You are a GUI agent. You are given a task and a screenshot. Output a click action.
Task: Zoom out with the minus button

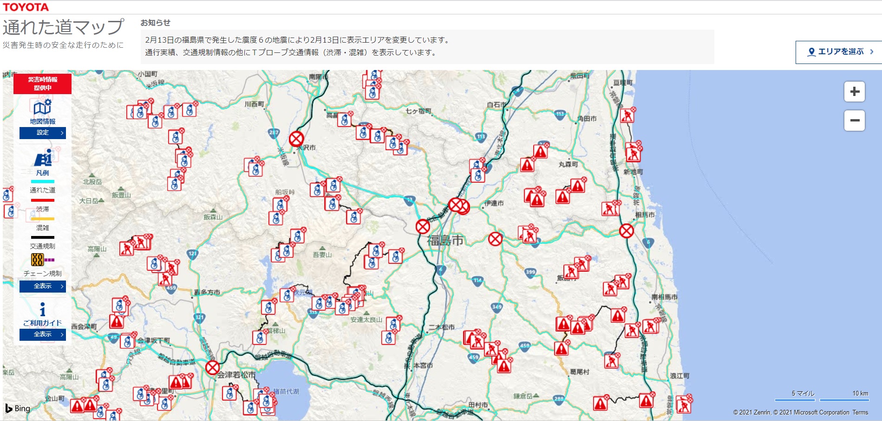tap(854, 121)
